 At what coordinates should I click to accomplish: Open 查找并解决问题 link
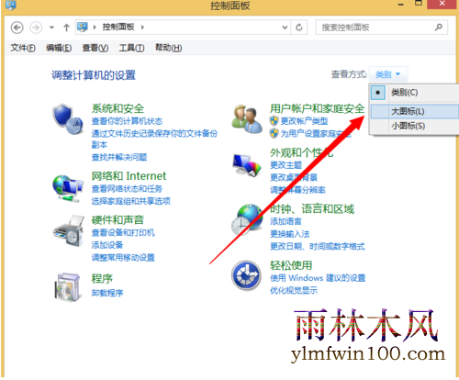click(119, 157)
